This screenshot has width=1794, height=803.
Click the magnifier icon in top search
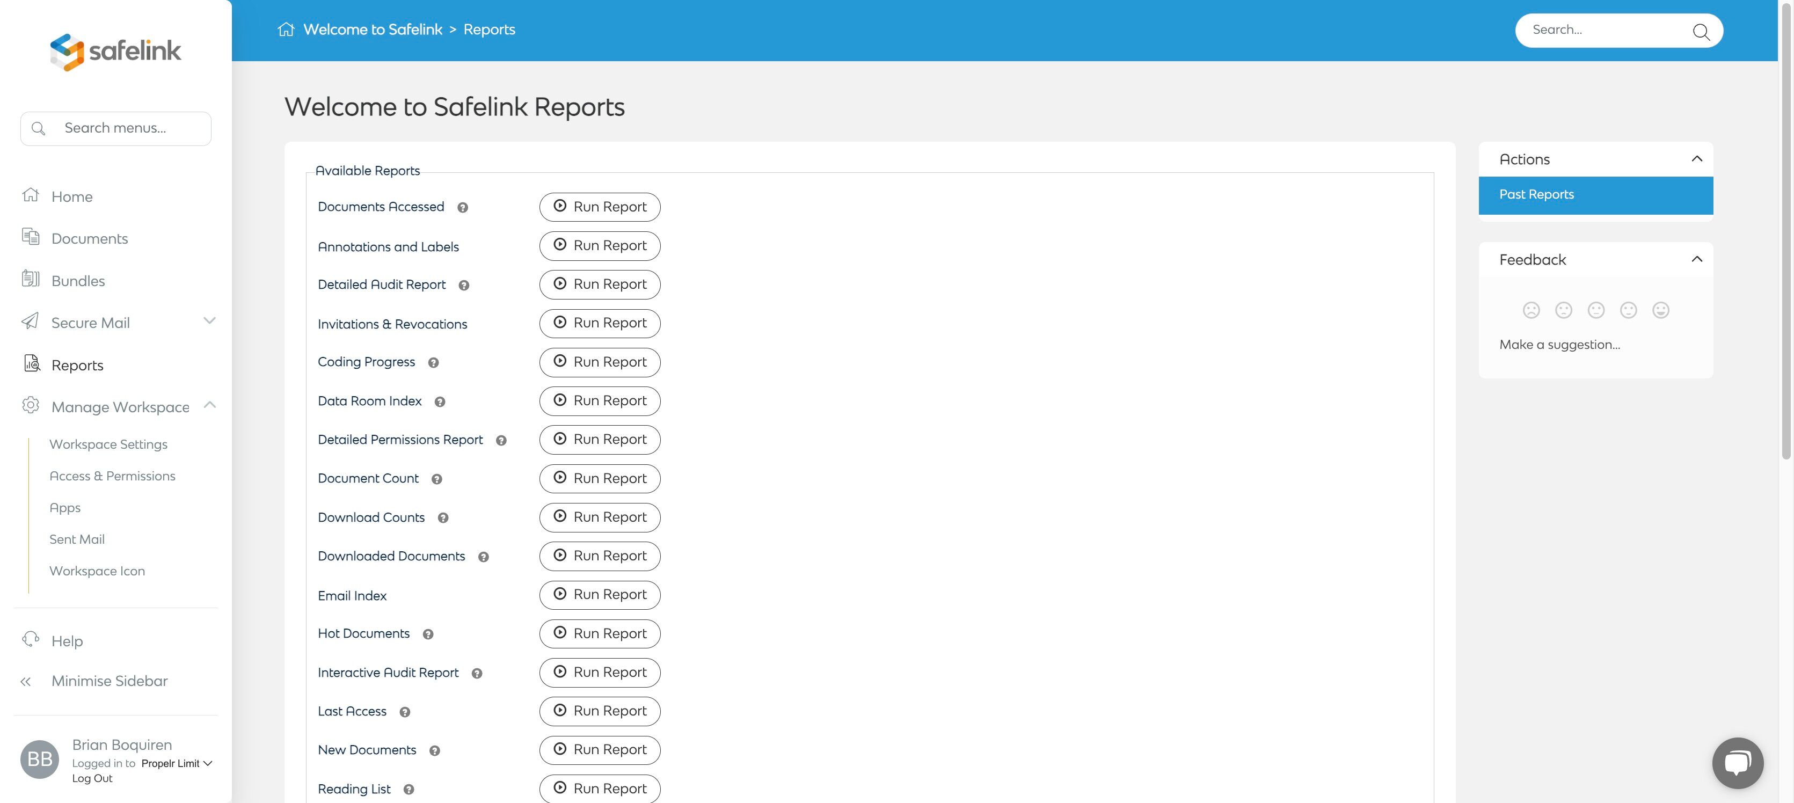click(x=1701, y=31)
